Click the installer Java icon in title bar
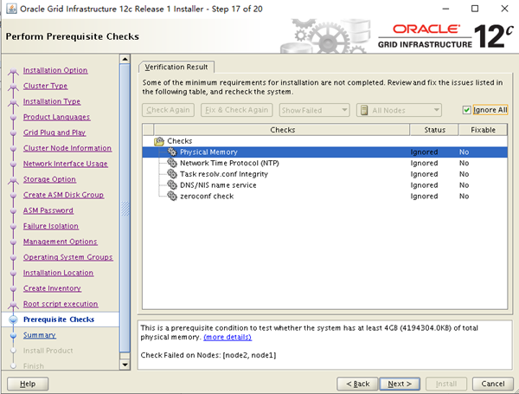 pos(11,9)
